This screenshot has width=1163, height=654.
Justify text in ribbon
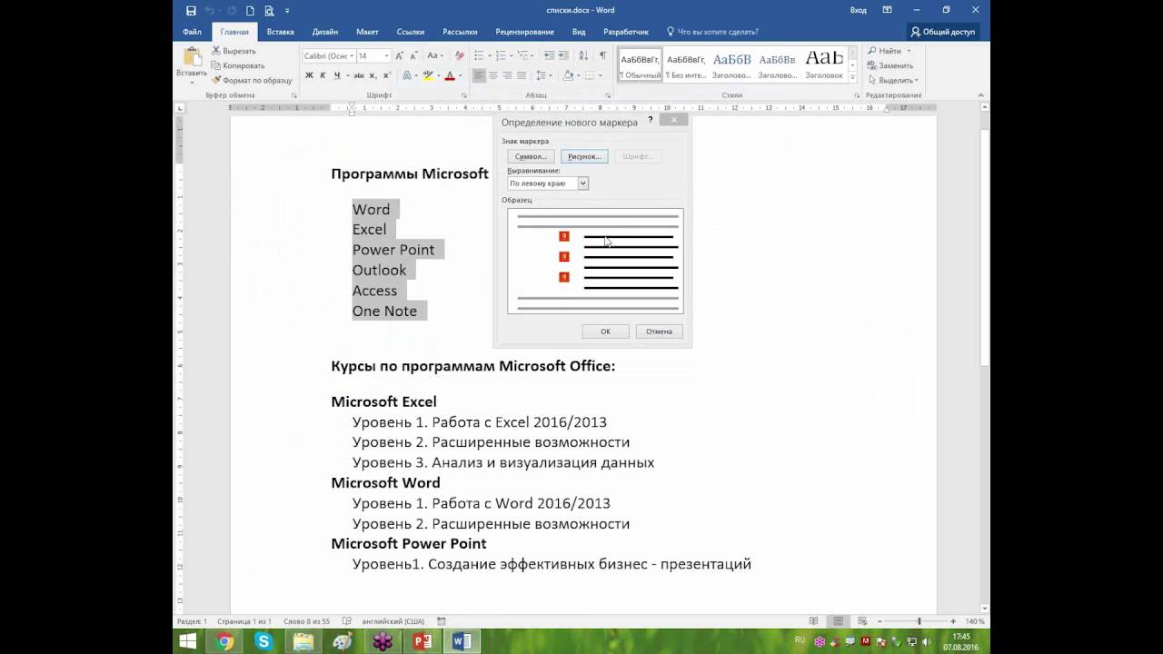pyautogui.click(x=522, y=75)
